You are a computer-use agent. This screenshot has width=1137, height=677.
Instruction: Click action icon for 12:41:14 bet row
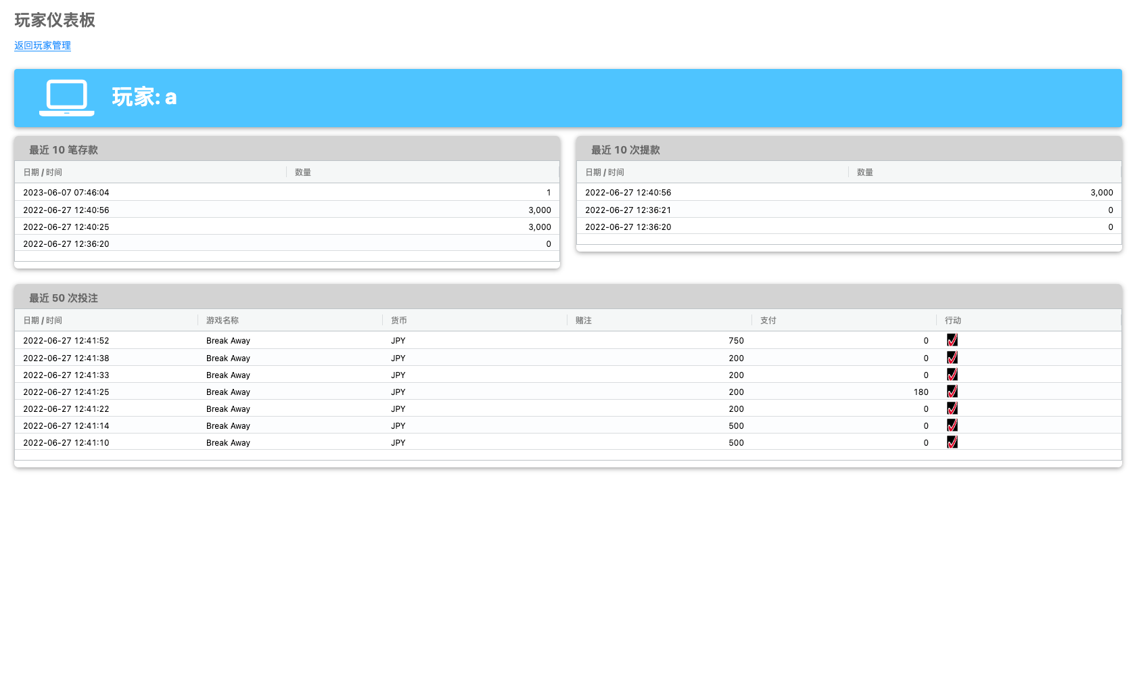952,425
